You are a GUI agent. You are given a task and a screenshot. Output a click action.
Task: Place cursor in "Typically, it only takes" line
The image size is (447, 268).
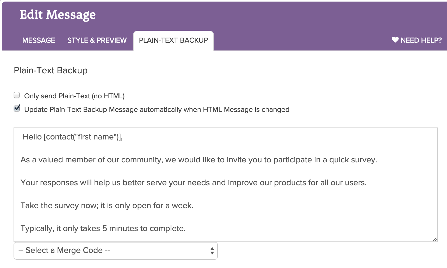(103, 228)
